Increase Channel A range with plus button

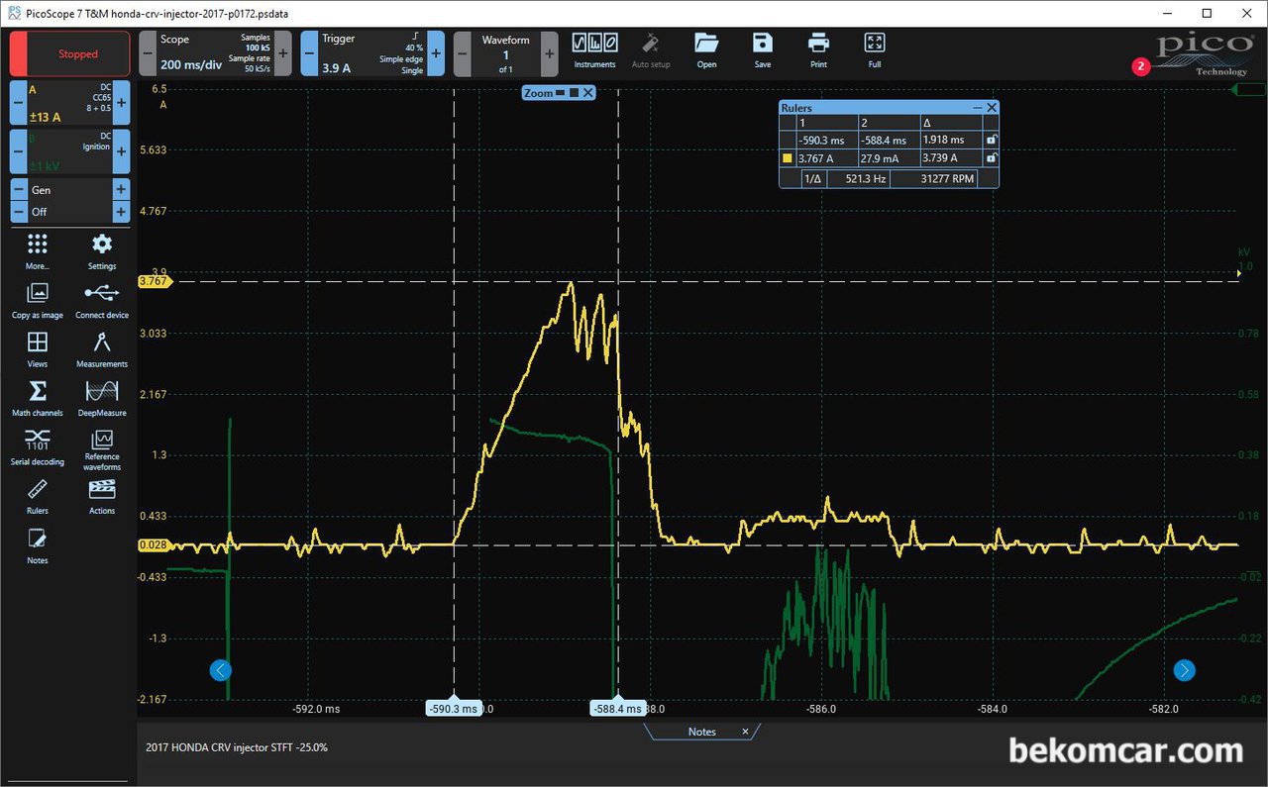point(121,103)
